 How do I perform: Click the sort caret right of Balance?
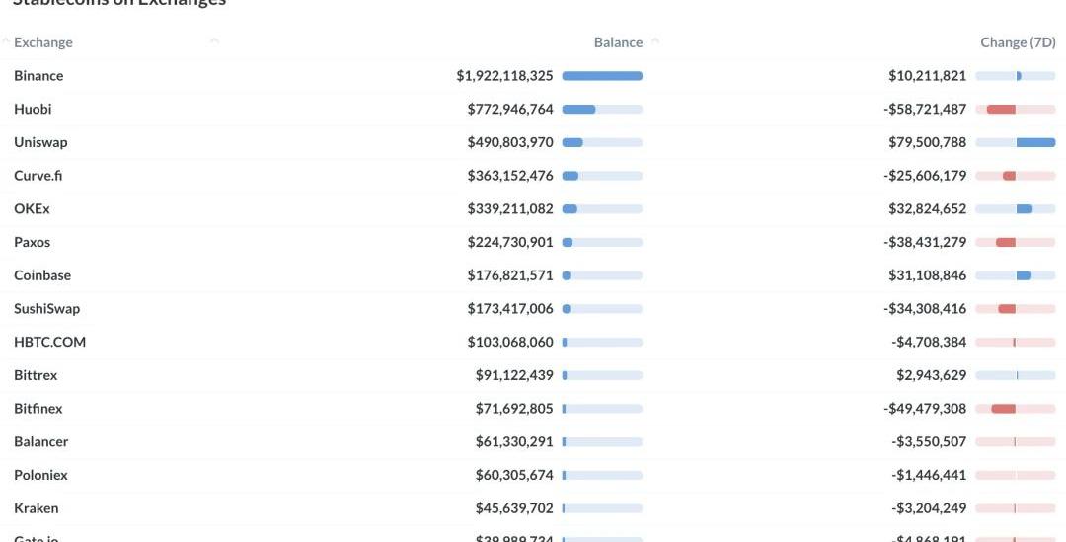655,41
